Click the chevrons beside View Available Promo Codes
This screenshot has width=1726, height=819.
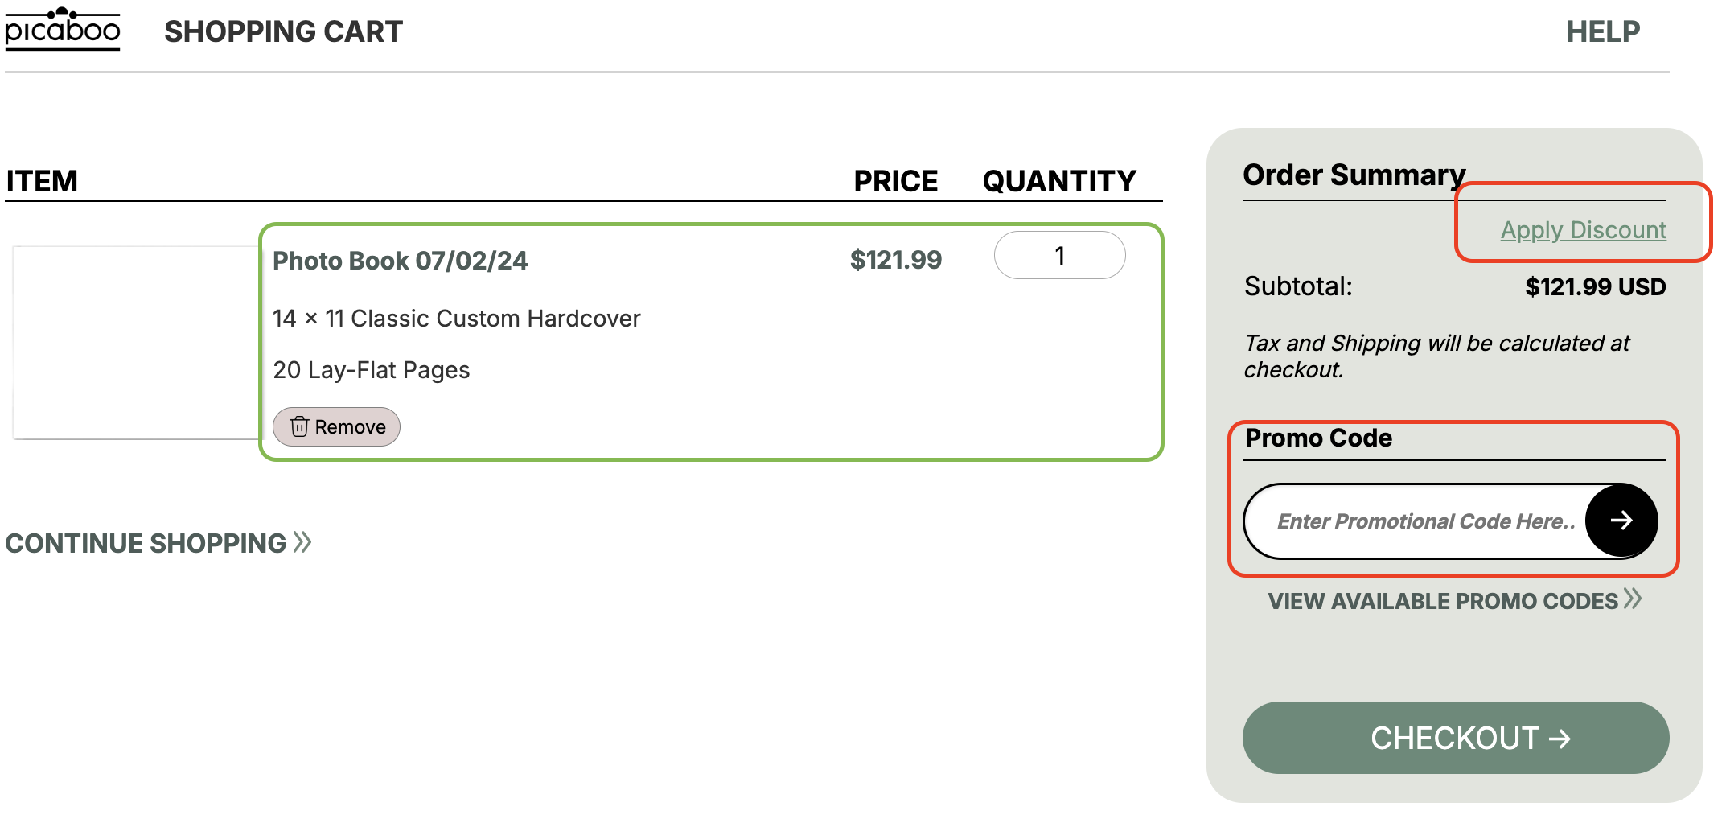pos(1632,599)
